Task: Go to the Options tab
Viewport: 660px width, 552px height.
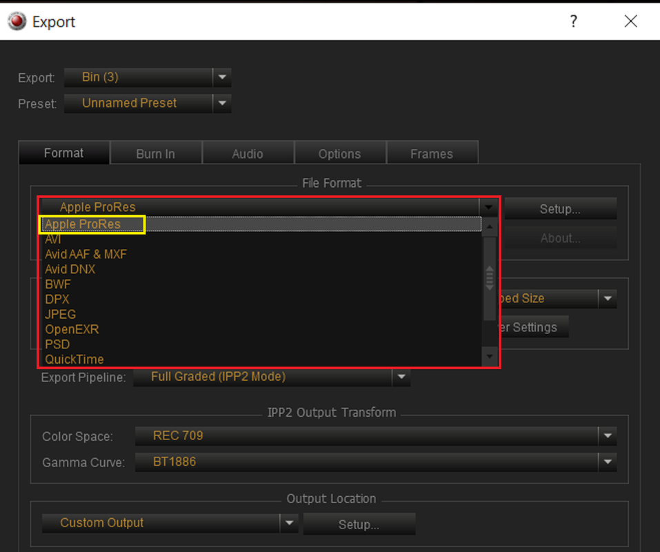Action: click(x=339, y=154)
